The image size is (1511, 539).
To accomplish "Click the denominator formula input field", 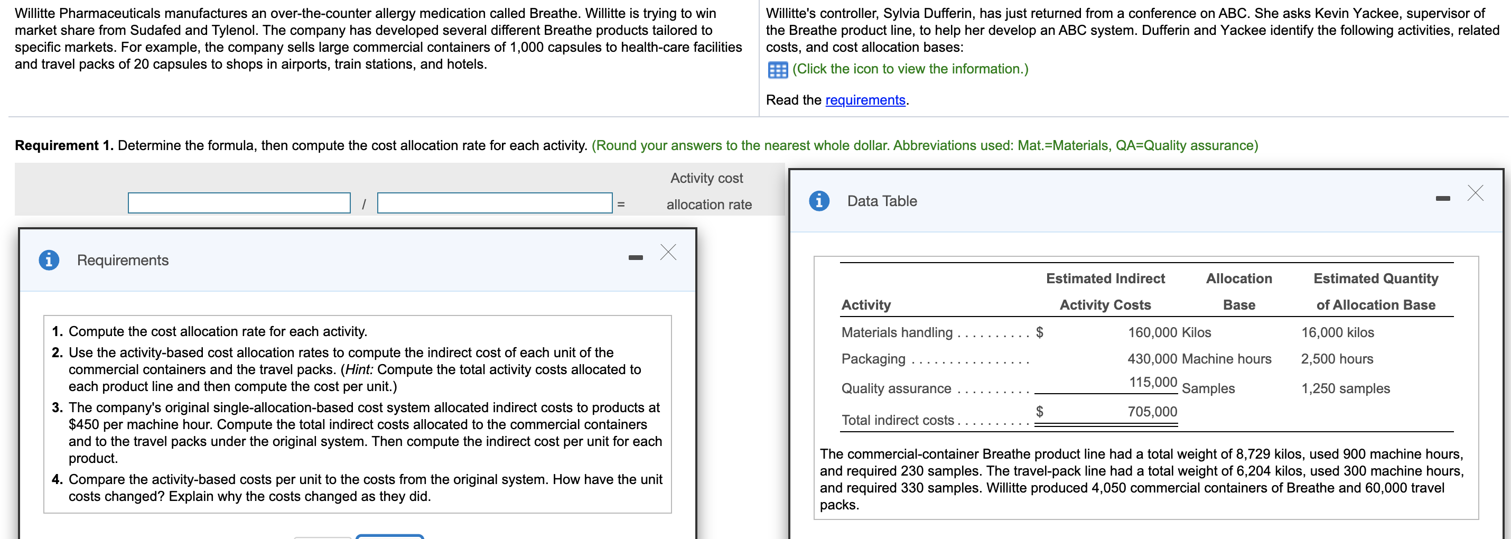I will click(x=495, y=203).
